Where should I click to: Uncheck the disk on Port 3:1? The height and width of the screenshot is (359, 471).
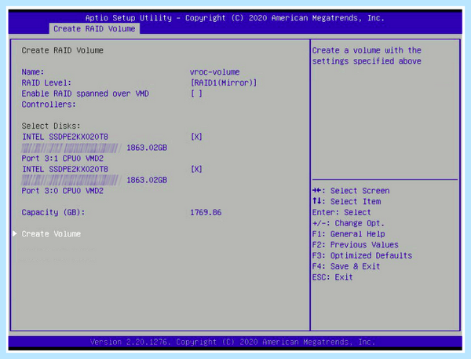196,137
